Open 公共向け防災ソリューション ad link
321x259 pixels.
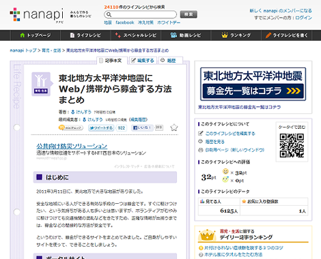click(x=72, y=146)
